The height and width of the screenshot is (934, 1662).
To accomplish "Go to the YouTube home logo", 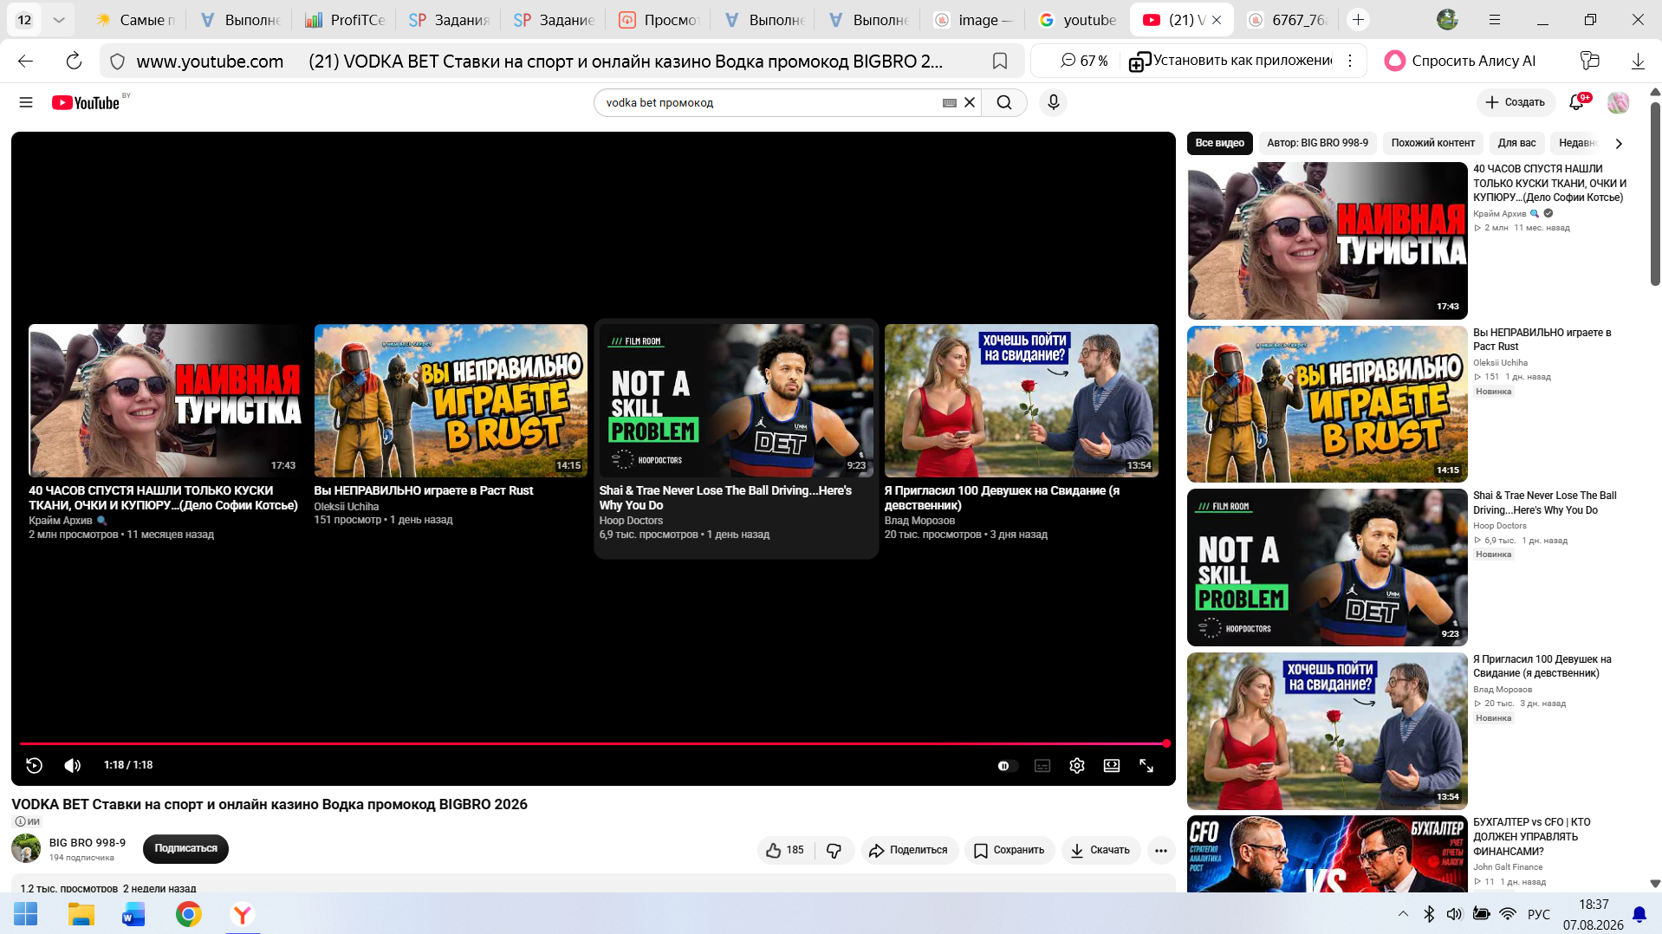I will point(86,103).
